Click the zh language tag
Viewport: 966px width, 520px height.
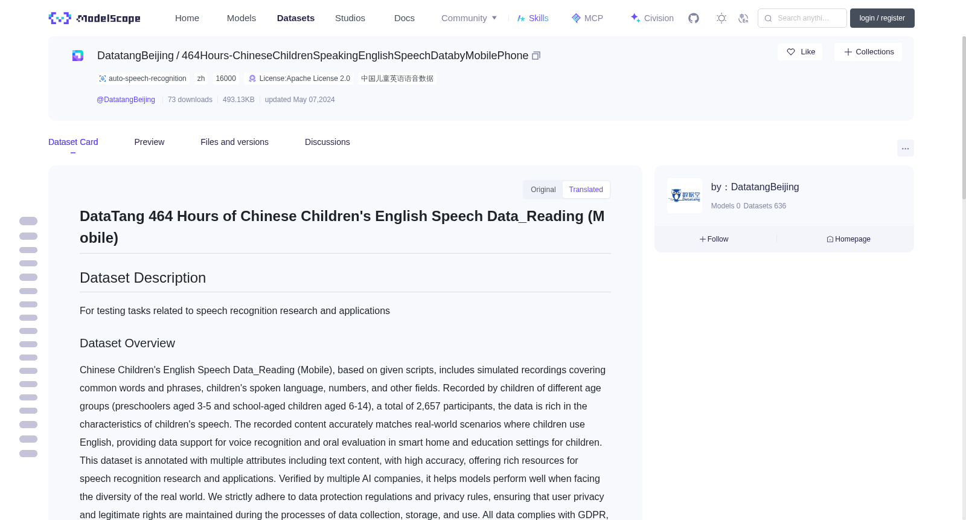(x=201, y=79)
